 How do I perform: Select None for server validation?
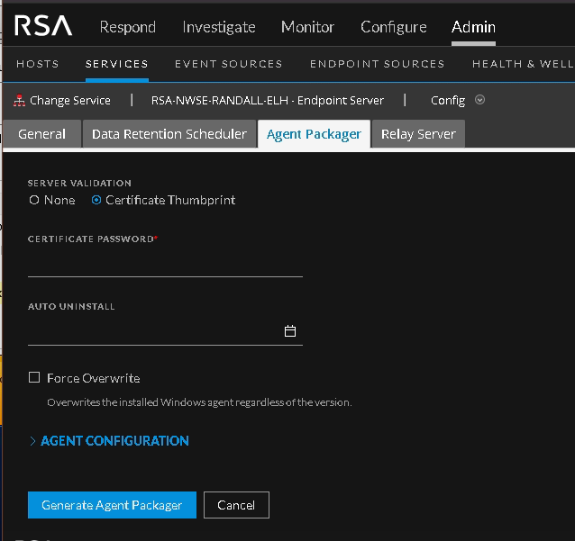pos(34,200)
